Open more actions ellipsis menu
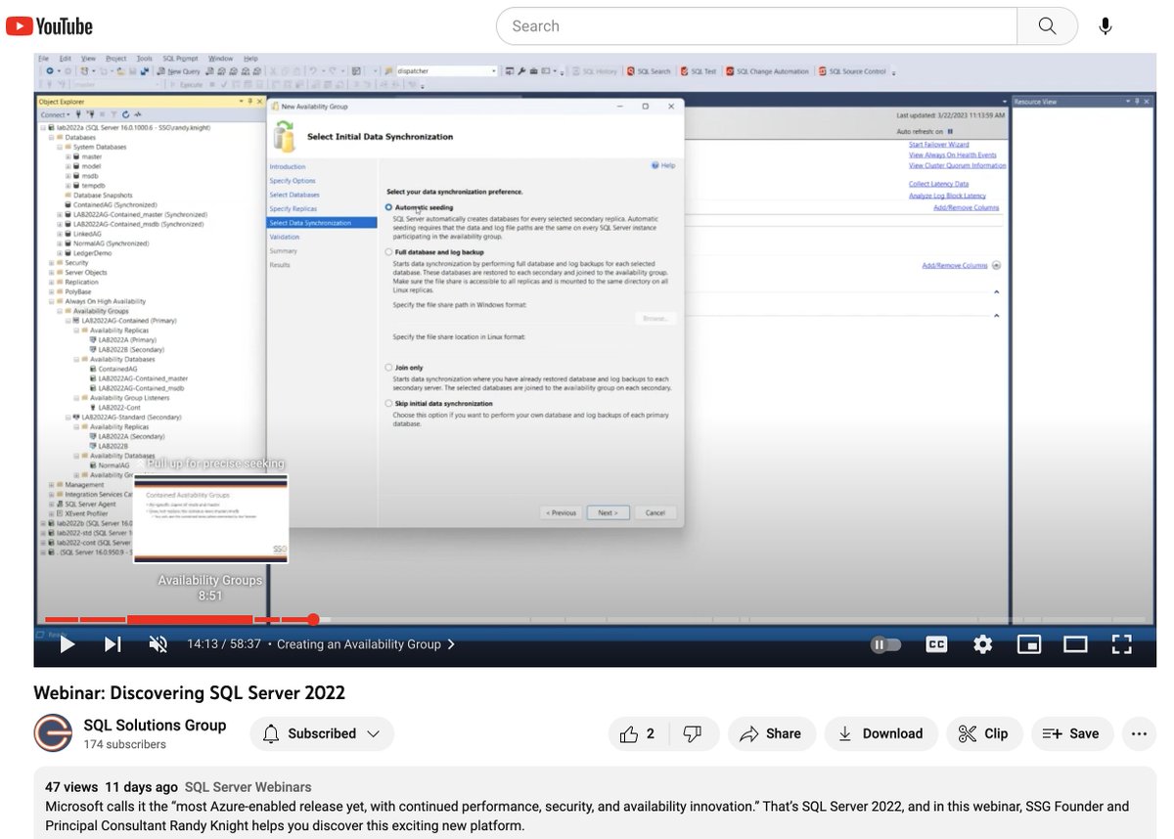 click(1138, 733)
